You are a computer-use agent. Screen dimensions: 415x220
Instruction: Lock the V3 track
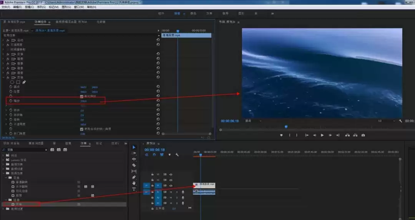coord(152,174)
